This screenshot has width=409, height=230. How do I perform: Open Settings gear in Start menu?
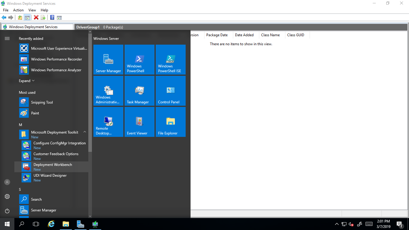[x=7, y=196]
